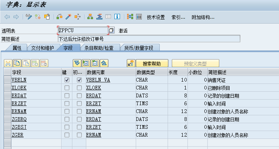Toggle Display/Change mode glasses-pencil icon
This screenshot has width=279, height=149.
coord(28,17)
